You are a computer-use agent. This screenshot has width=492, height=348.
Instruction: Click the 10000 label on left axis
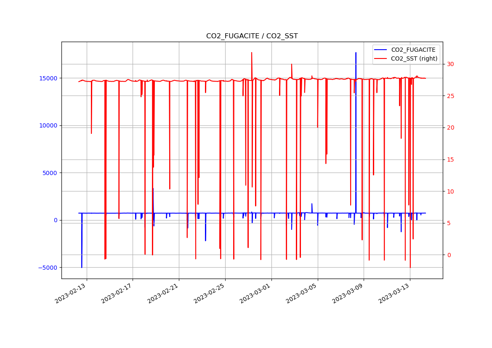tap(49, 125)
